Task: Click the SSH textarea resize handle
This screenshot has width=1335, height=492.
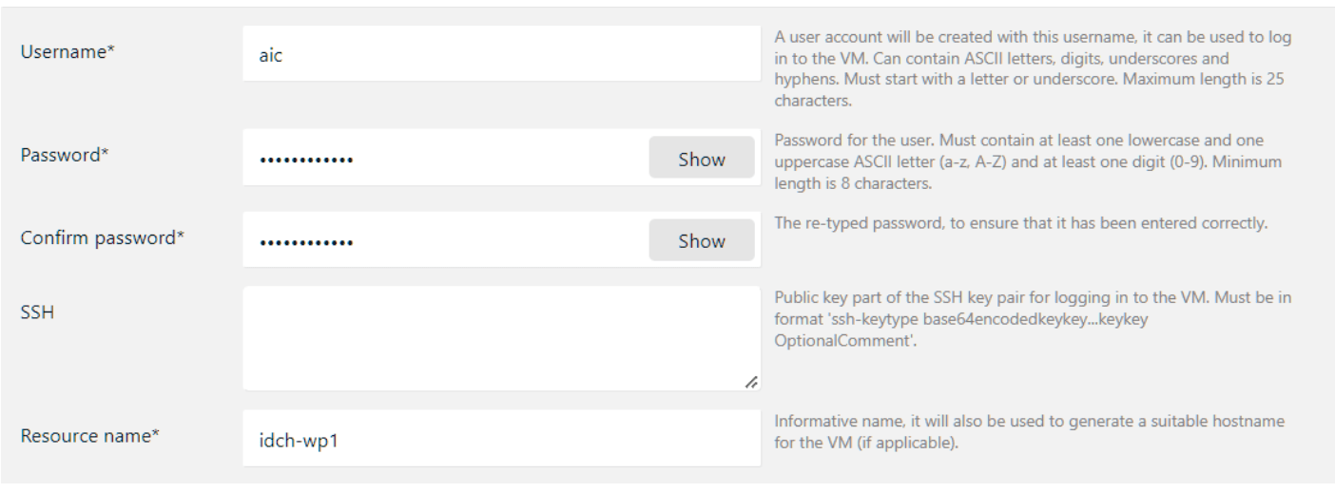Action: pos(751,382)
